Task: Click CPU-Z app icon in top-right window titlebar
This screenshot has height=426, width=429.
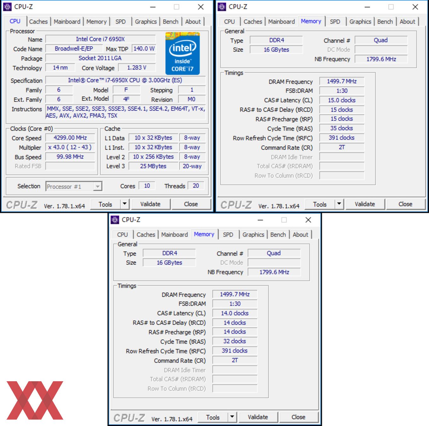Action: pyautogui.click(x=222, y=7)
